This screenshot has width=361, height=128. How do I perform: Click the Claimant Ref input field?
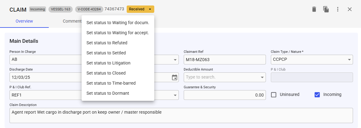[225, 60]
